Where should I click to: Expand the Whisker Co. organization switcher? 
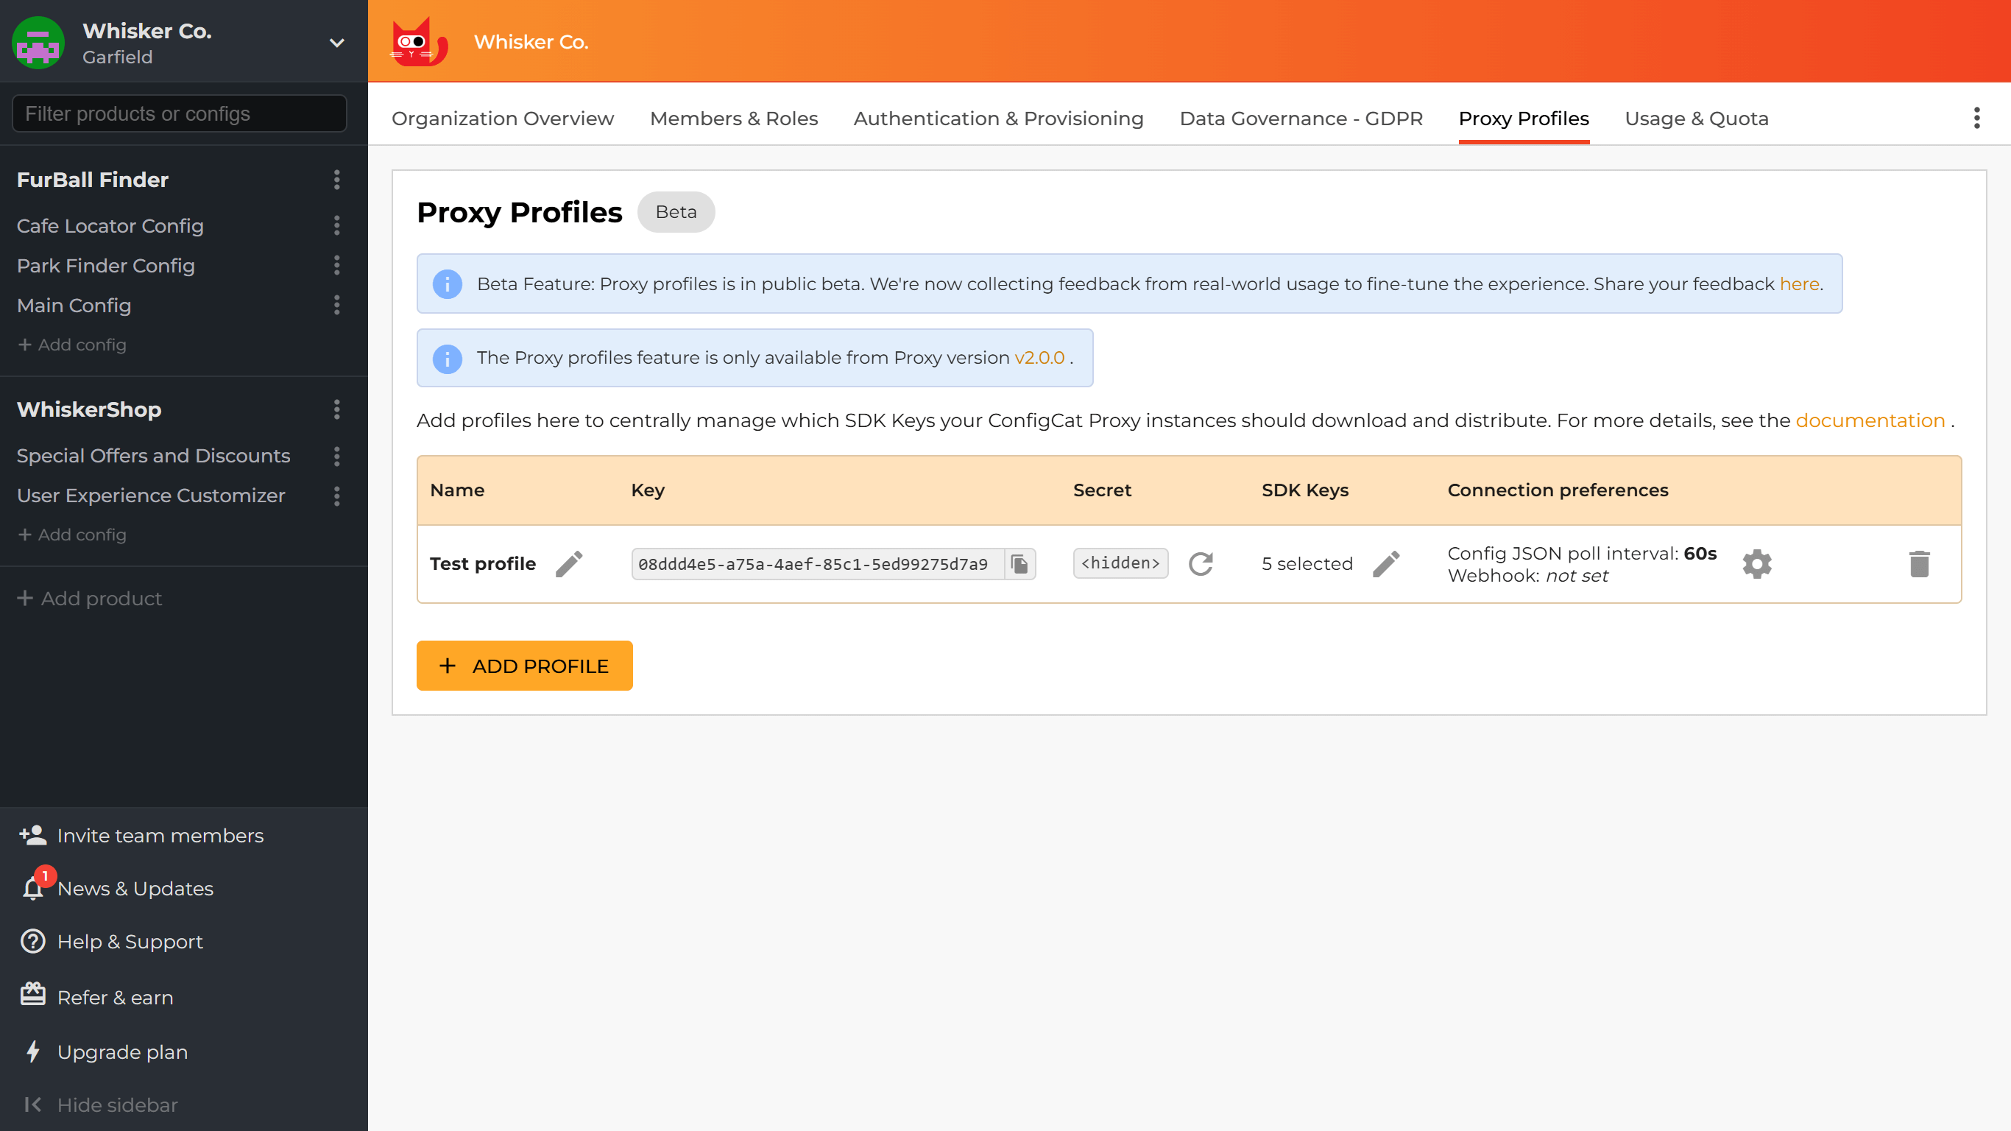(336, 43)
